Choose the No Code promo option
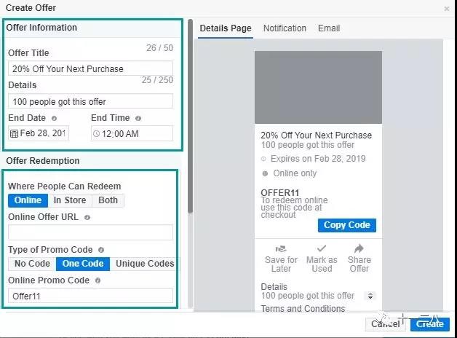Viewport: 457px width, 338px height. tap(32, 264)
